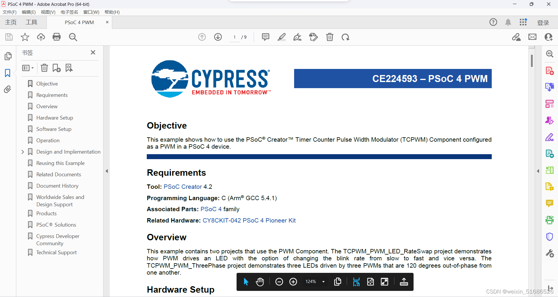
Task: Add a sticky note comment
Action: (266, 37)
